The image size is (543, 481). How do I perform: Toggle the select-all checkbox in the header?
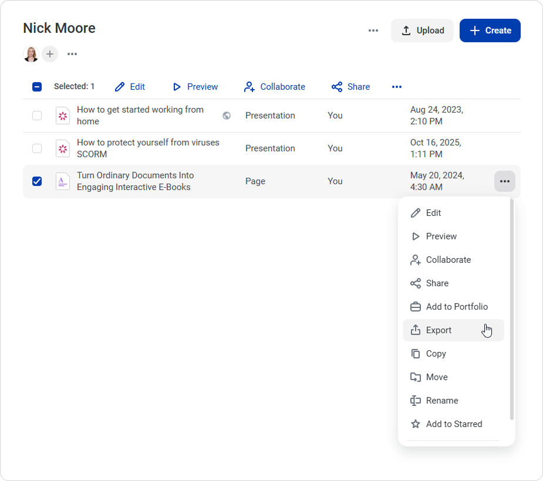click(x=37, y=87)
